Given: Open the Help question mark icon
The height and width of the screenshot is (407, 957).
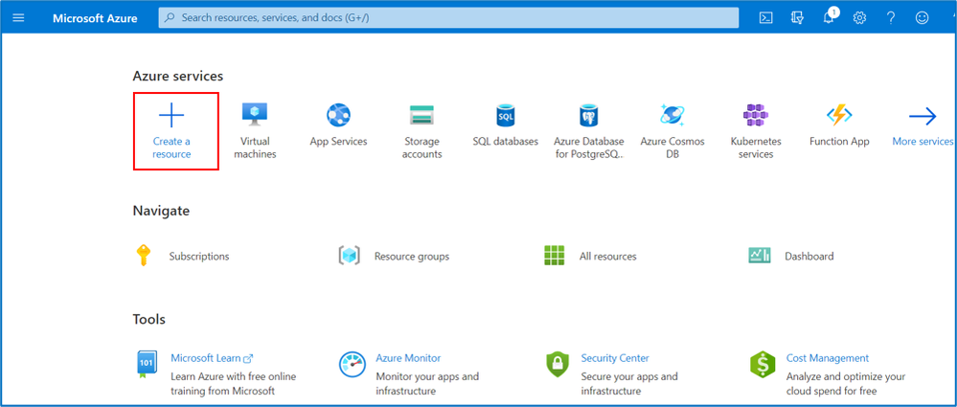Looking at the screenshot, I should point(891,17).
